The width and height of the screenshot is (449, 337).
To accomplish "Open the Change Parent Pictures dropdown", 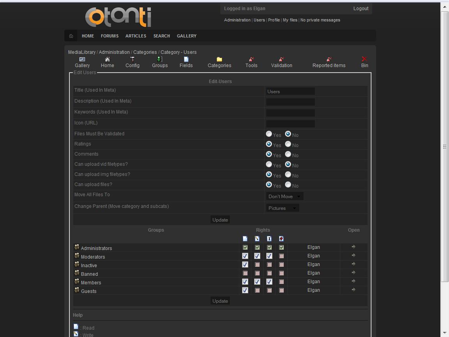I will [283, 208].
